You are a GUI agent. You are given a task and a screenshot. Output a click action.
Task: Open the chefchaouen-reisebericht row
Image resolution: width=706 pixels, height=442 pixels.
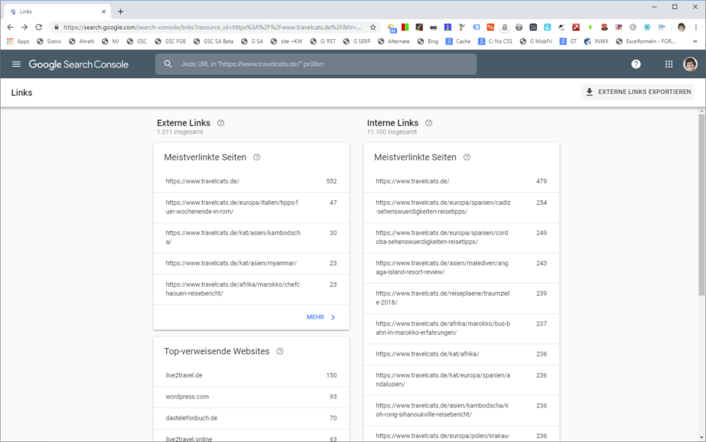pyautogui.click(x=252, y=289)
